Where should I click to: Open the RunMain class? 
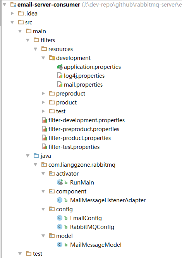point(82,183)
